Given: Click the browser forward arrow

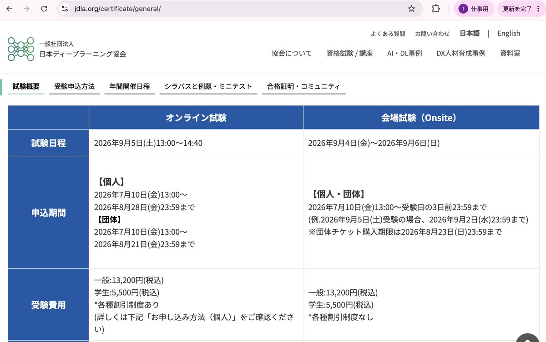Looking at the screenshot, I should pyautogui.click(x=26, y=9).
